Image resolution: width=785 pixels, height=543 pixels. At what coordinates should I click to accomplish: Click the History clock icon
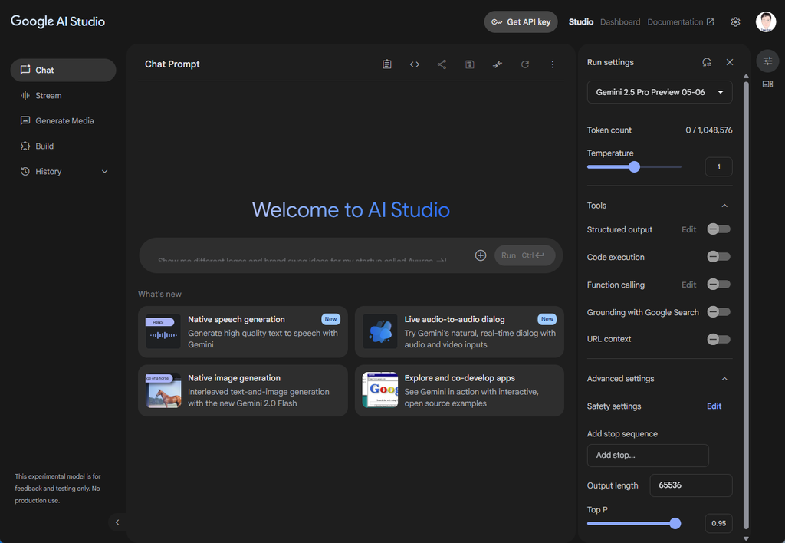coord(25,171)
